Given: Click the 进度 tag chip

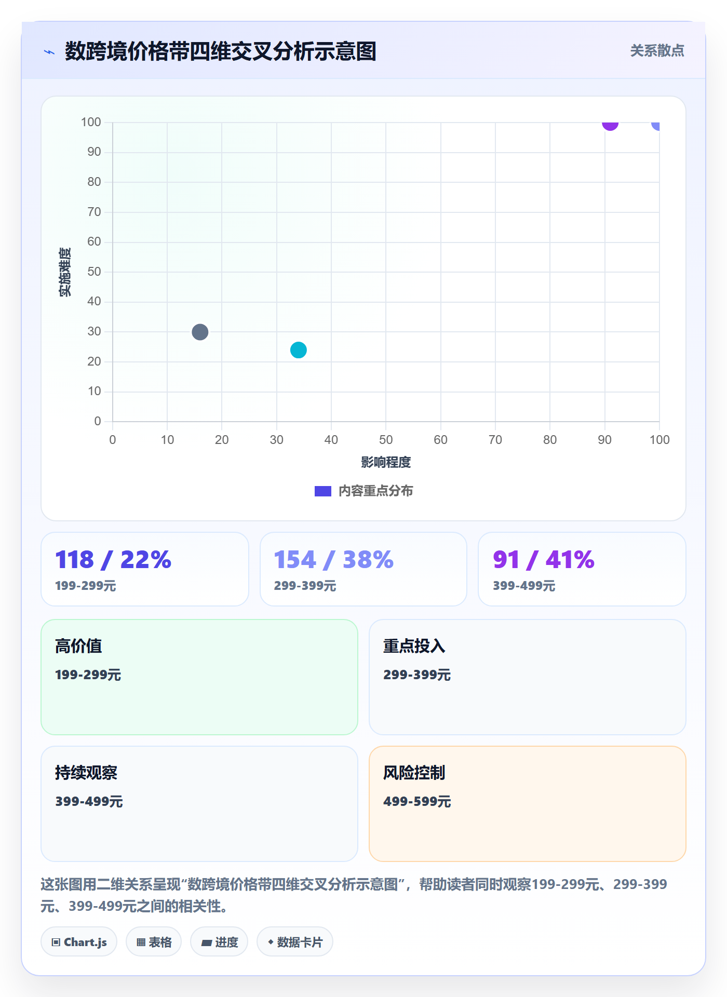Looking at the screenshot, I should point(219,942).
